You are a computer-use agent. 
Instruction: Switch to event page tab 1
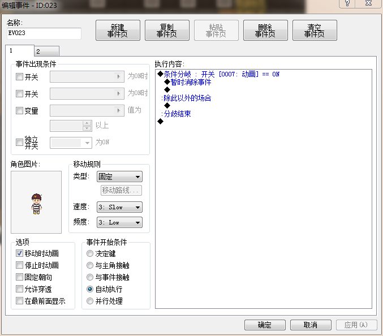(20, 50)
